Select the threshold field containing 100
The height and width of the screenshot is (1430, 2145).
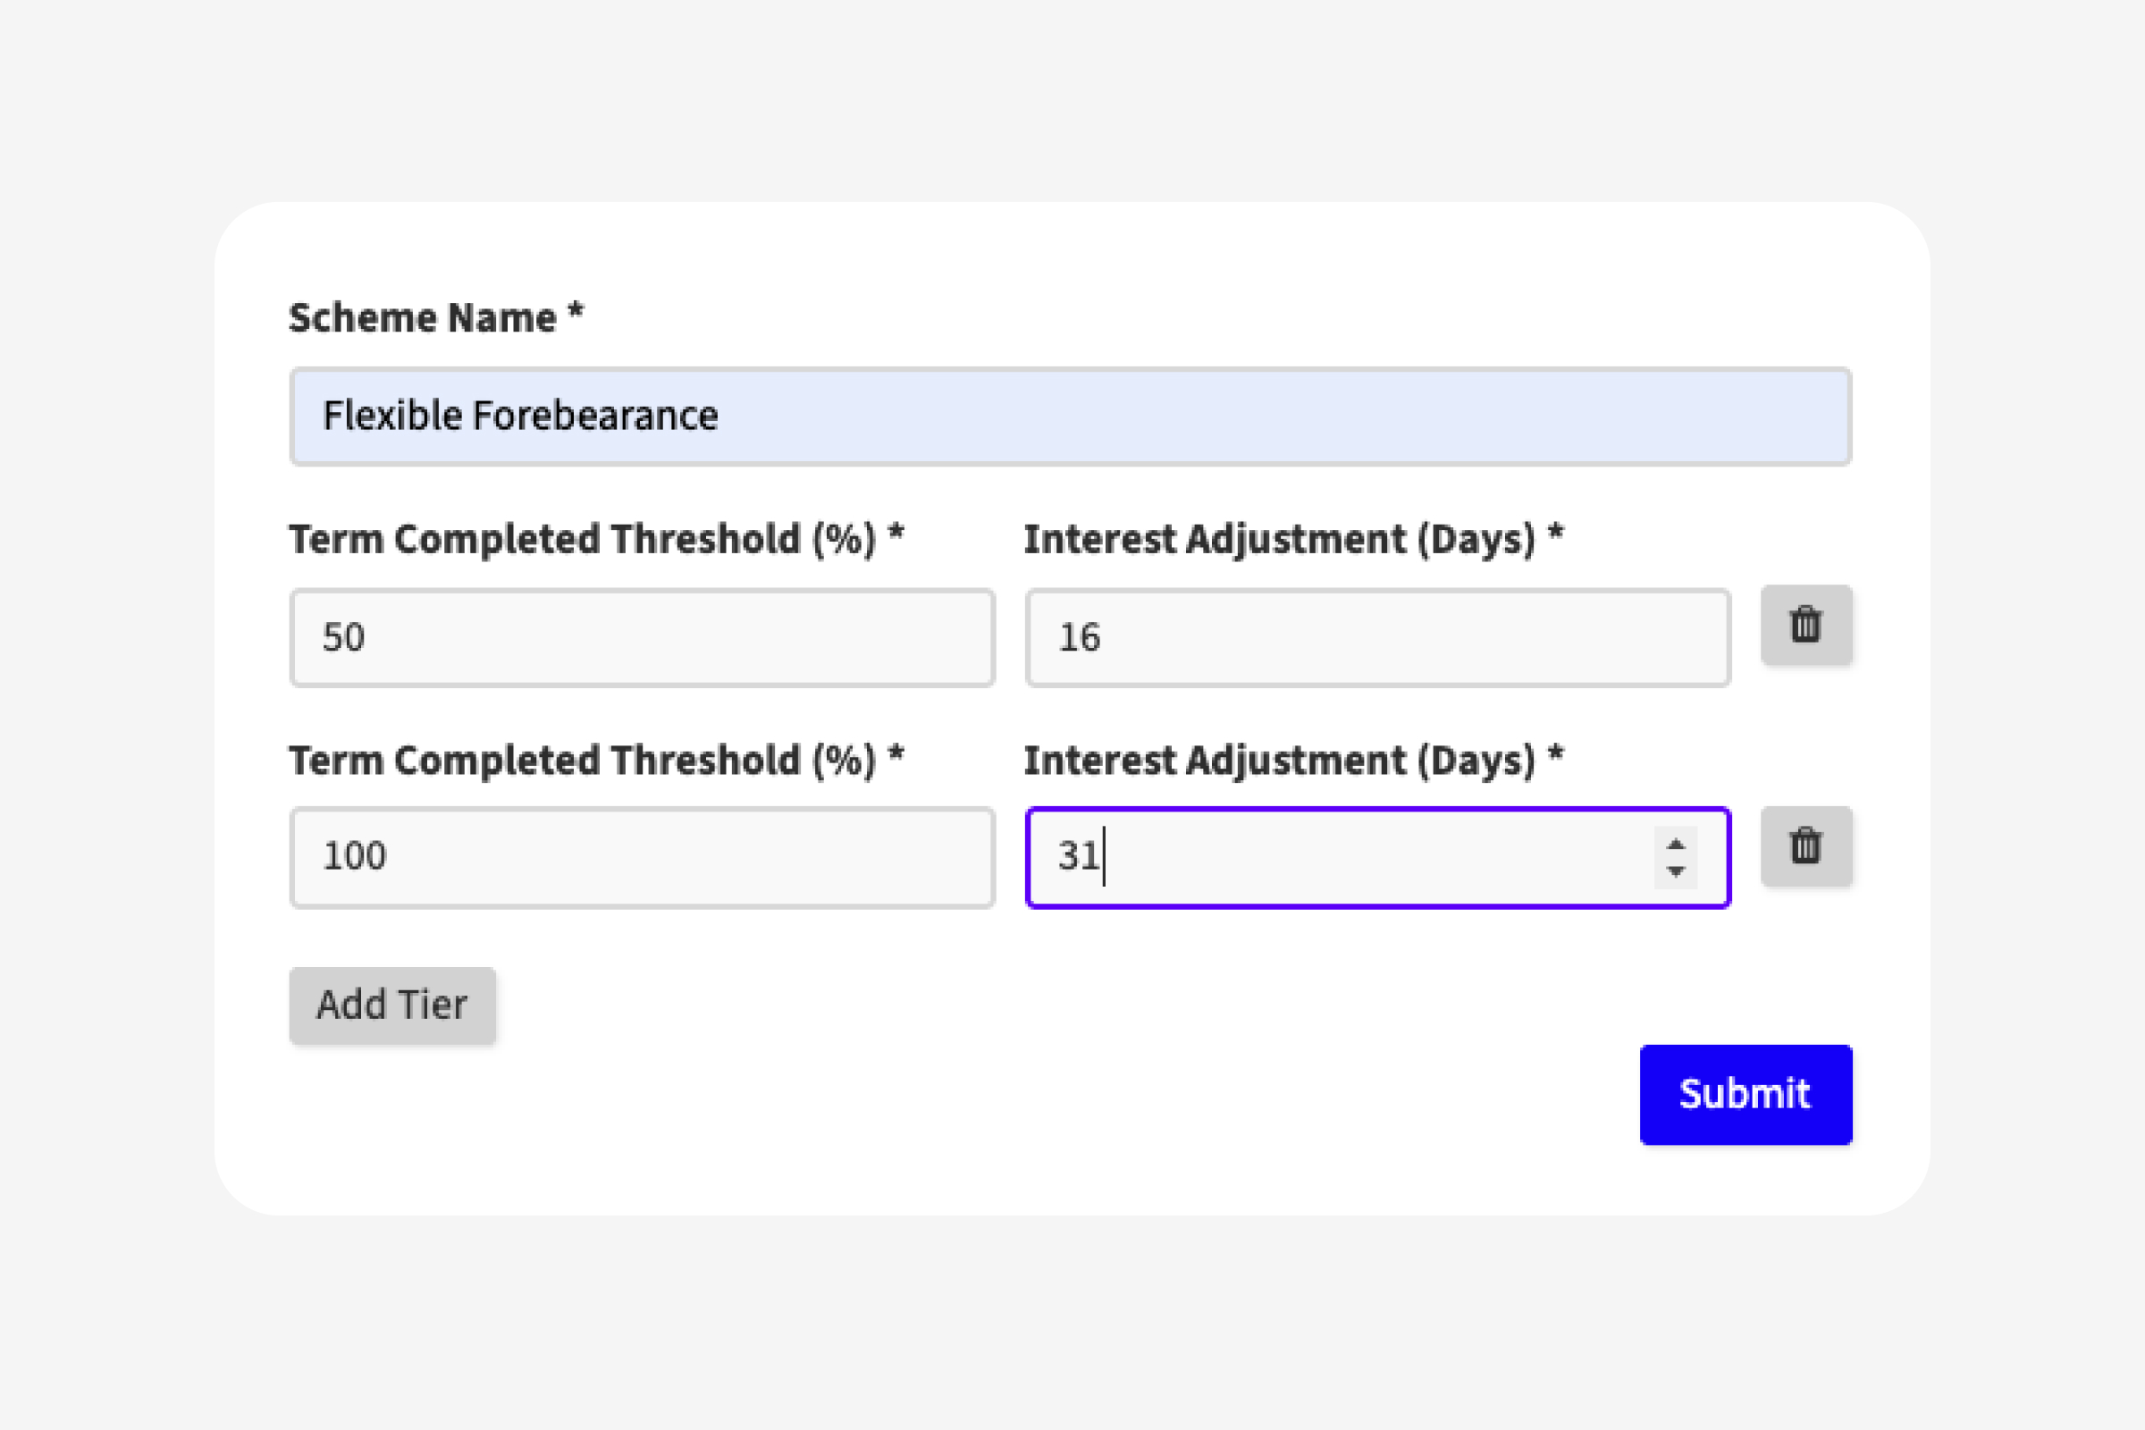click(x=641, y=857)
